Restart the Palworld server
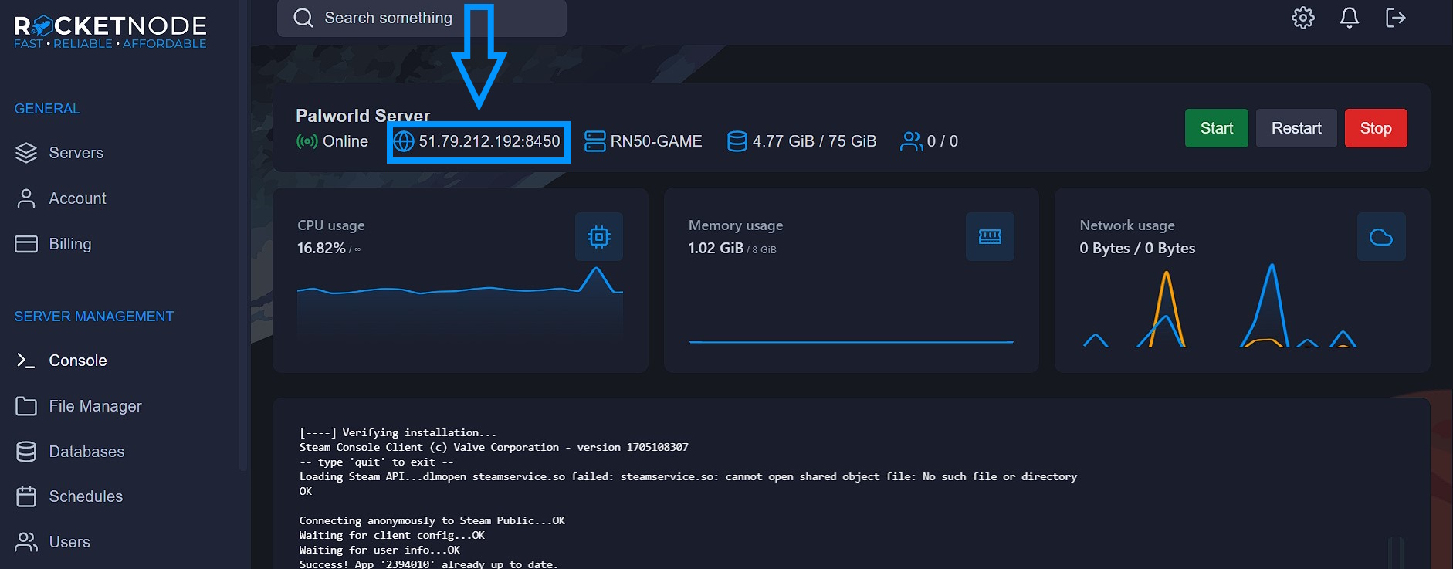 point(1296,128)
